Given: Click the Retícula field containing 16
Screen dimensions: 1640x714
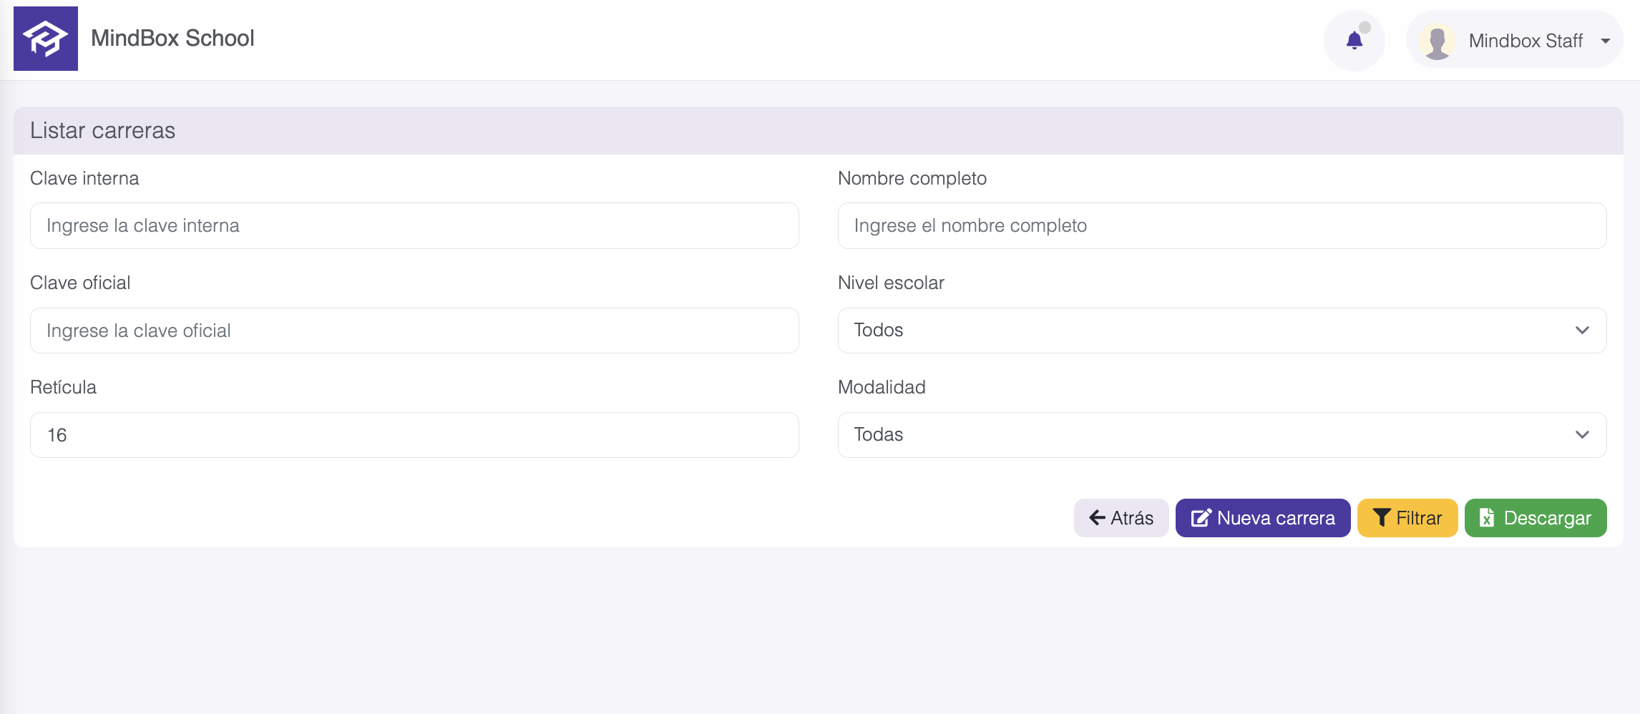Looking at the screenshot, I should (414, 435).
